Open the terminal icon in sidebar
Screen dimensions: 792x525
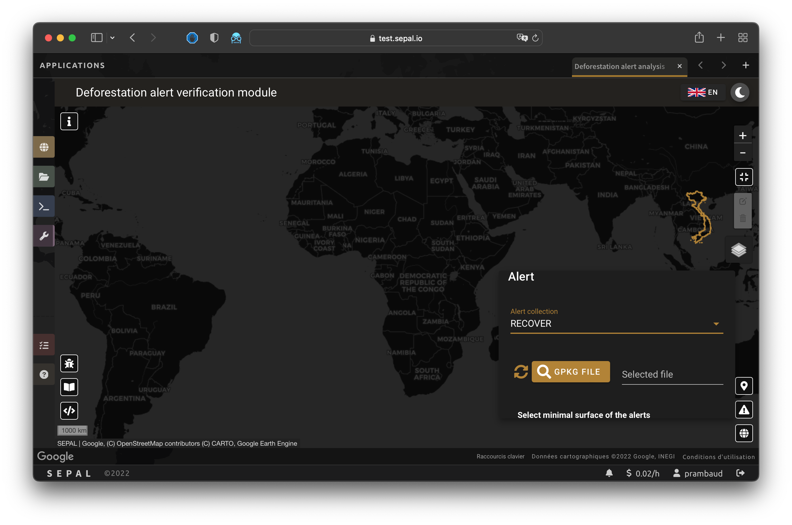pyautogui.click(x=44, y=206)
